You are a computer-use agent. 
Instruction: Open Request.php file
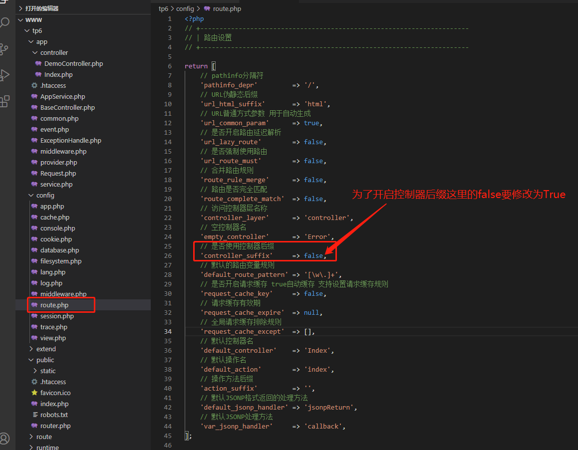tap(58, 173)
